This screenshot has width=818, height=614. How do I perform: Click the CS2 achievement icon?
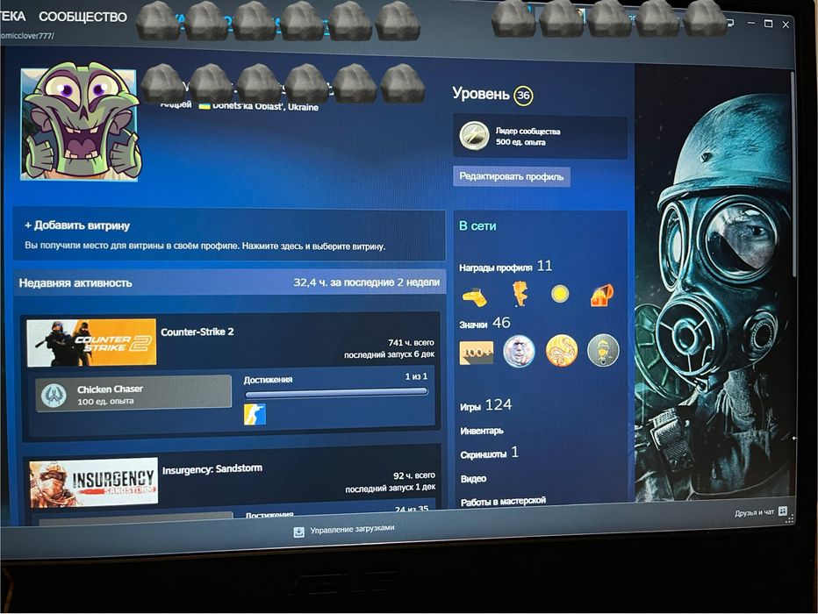click(255, 414)
